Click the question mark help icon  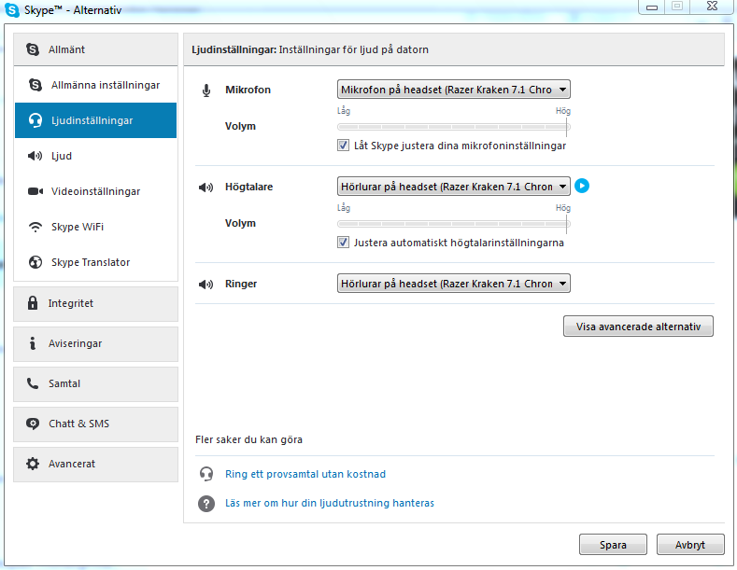pyautogui.click(x=206, y=504)
